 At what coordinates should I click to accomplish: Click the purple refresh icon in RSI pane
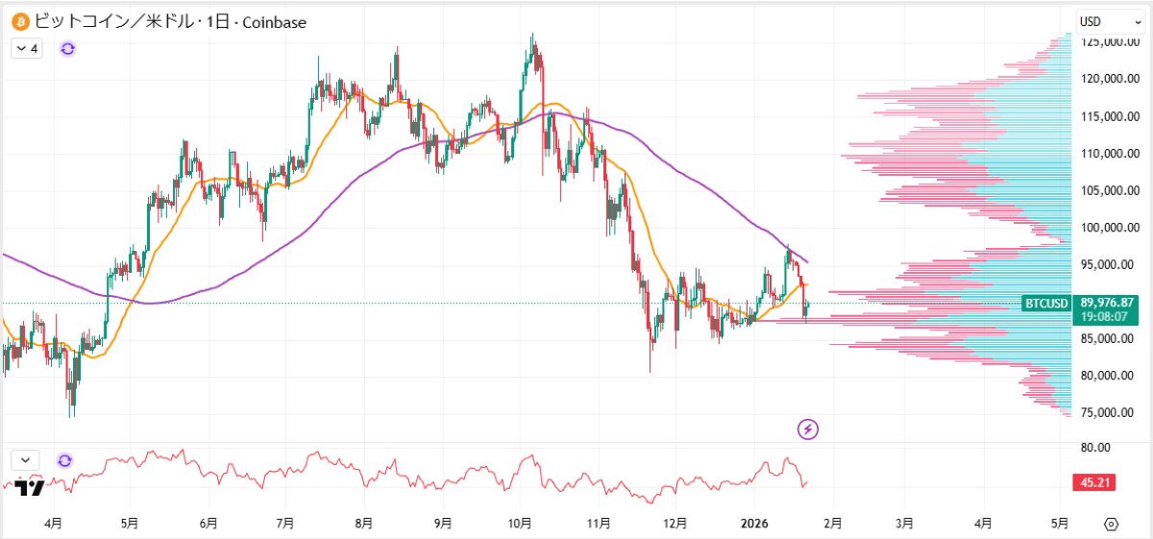tap(64, 460)
